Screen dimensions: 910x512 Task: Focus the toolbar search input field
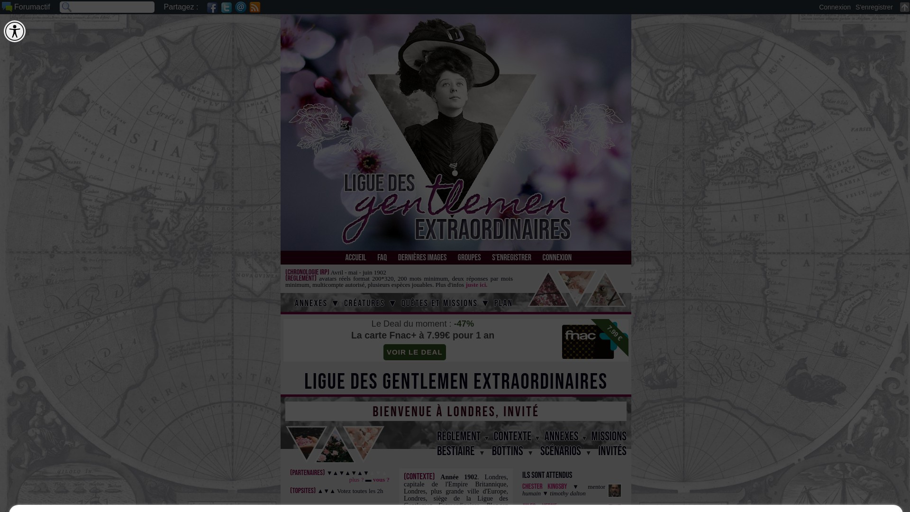point(107,7)
